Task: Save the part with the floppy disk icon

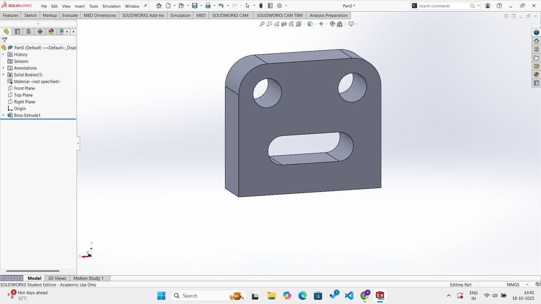Action: (194, 6)
